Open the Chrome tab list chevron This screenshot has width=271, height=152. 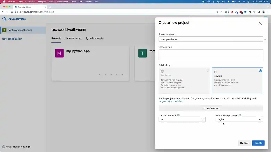coord(268,7)
